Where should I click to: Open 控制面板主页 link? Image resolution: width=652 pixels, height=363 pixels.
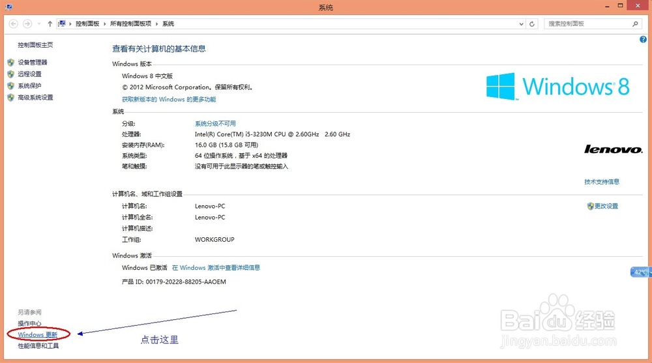click(x=35, y=45)
